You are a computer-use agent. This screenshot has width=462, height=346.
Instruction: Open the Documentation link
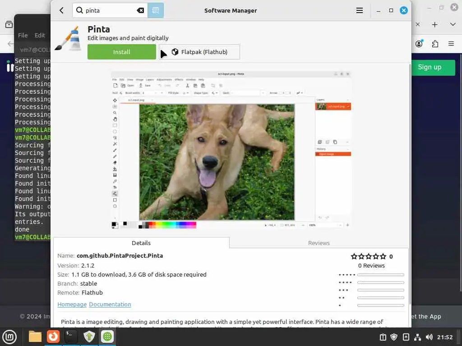[x=110, y=304]
